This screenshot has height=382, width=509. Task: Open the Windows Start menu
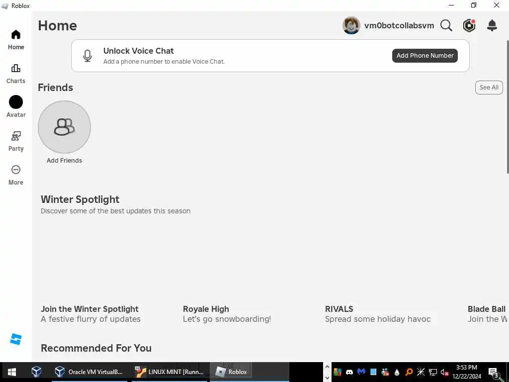click(x=12, y=372)
